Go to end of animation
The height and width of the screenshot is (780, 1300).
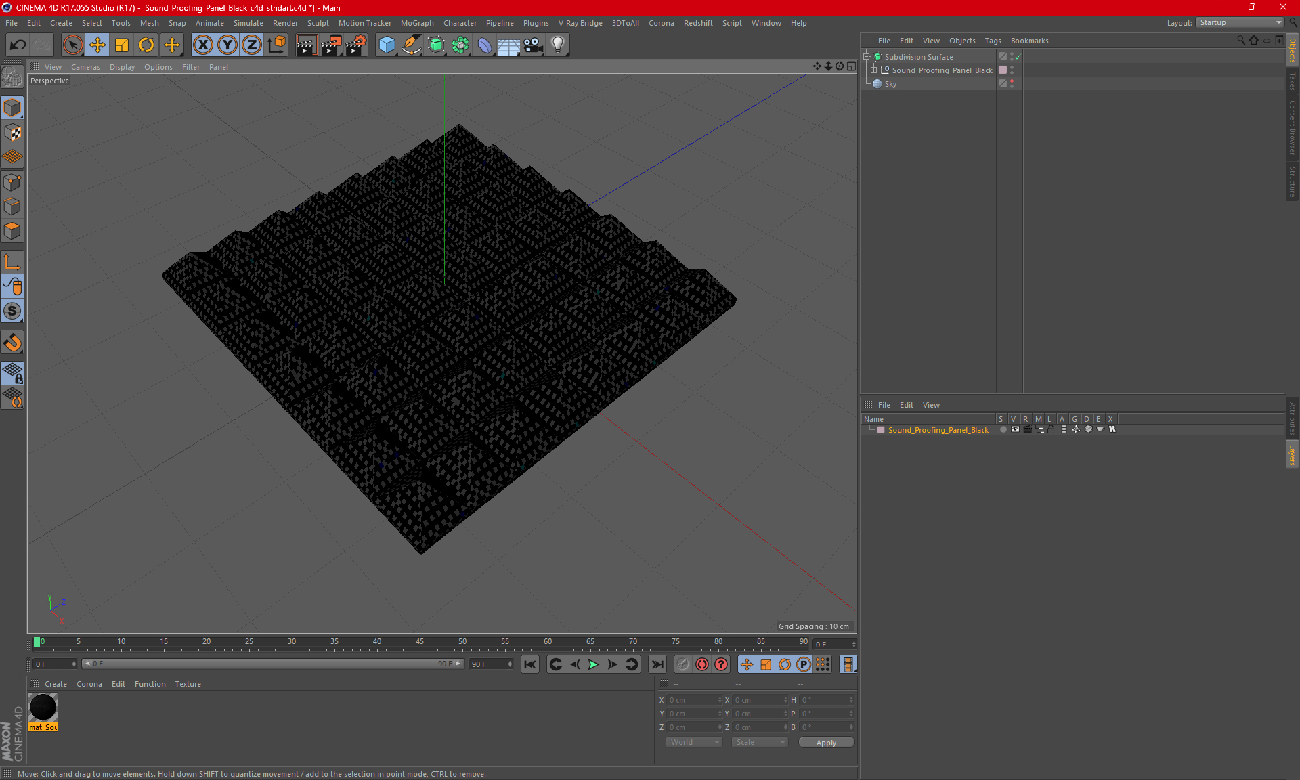[657, 664]
